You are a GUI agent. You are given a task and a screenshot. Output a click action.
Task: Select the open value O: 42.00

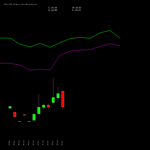coord(52,10)
